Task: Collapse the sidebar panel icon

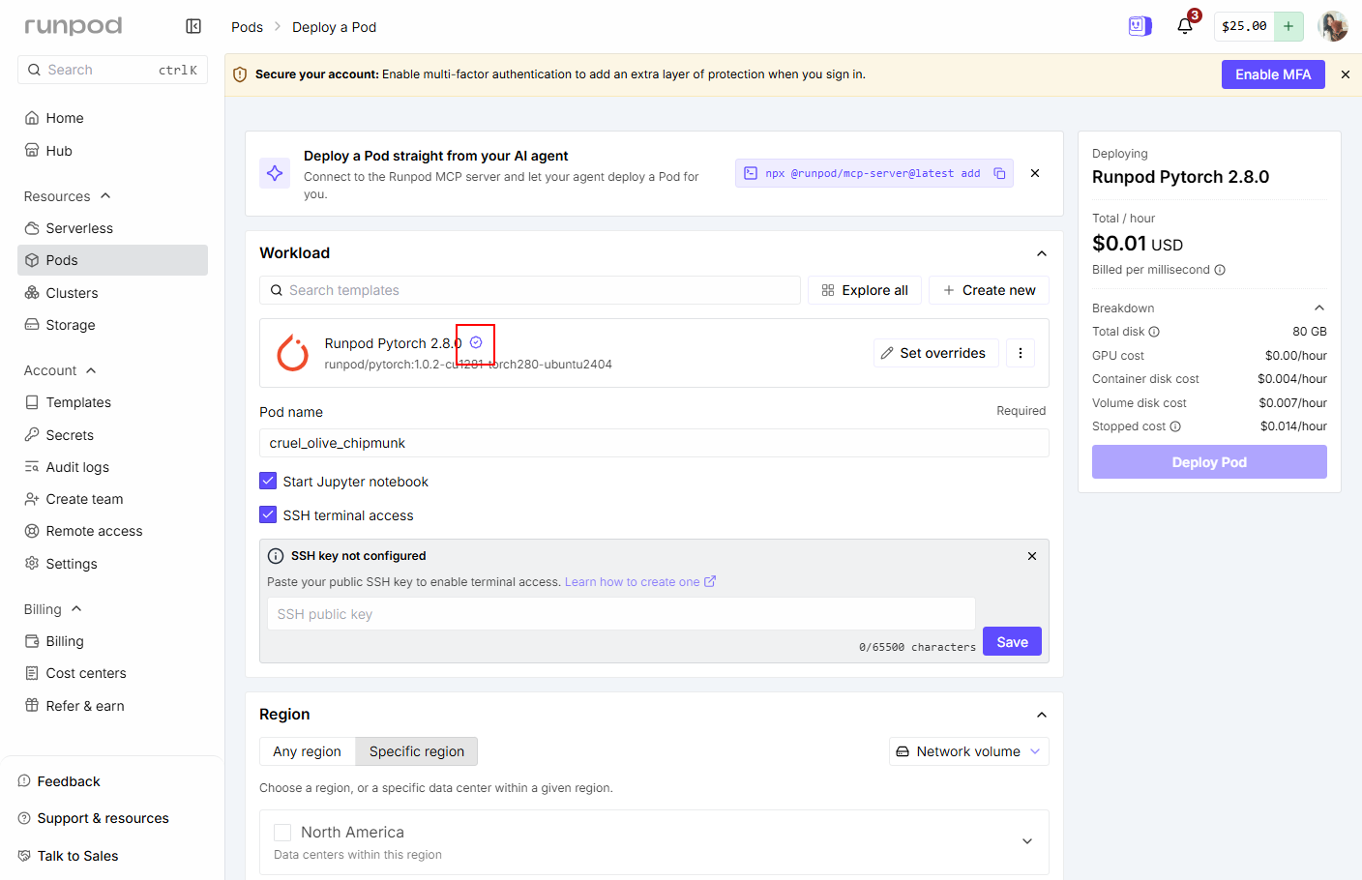Action: pyautogui.click(x=193, y=26)
